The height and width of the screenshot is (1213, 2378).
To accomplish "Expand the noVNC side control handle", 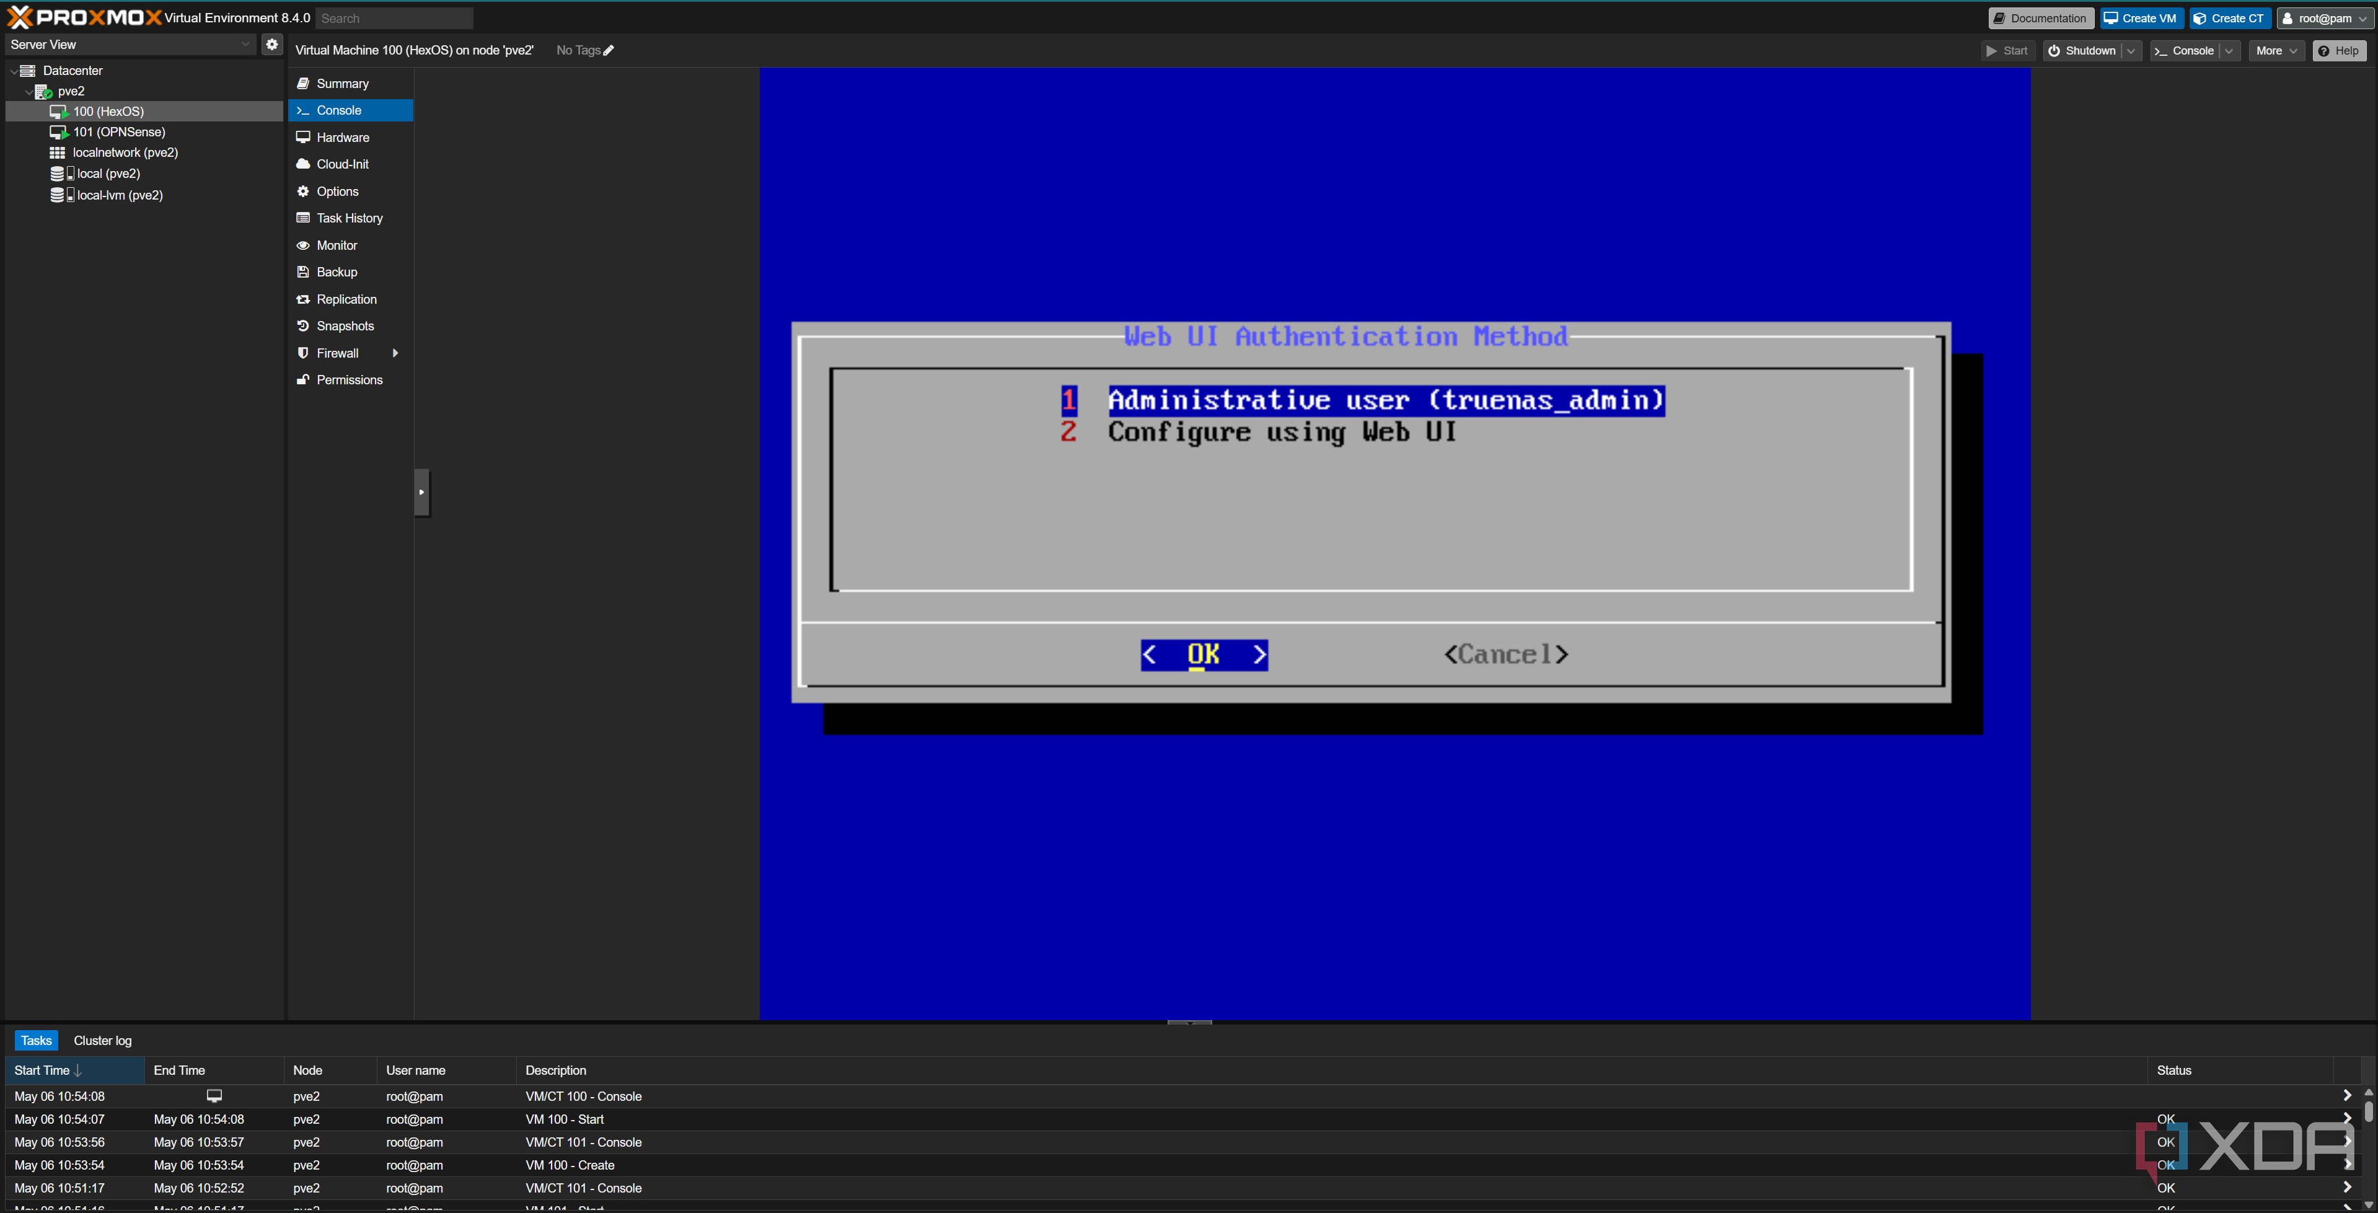I will 422,492.
